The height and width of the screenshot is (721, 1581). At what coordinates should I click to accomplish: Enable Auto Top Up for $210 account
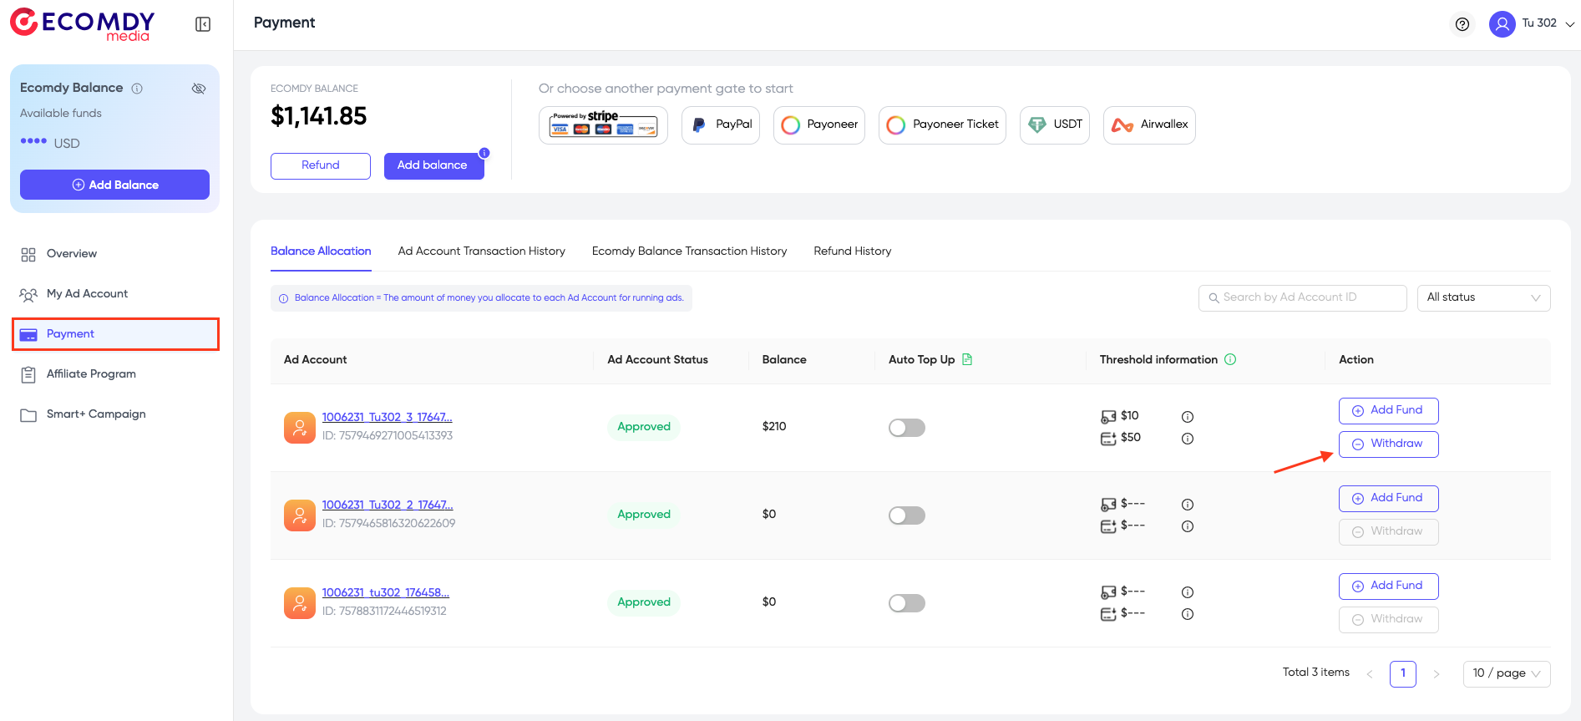tap(906, 428)
